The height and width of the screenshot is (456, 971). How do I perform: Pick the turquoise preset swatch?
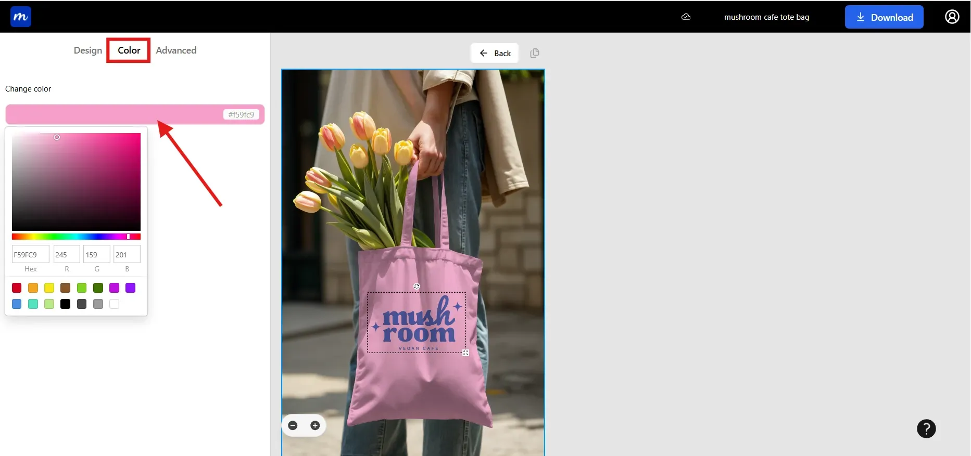click(33, 304)
